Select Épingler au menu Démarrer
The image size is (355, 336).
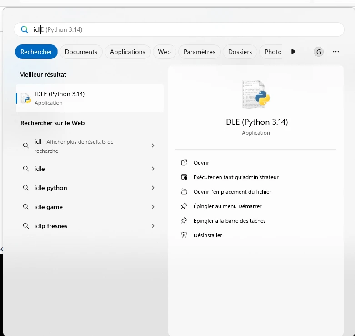click(227, 206)
